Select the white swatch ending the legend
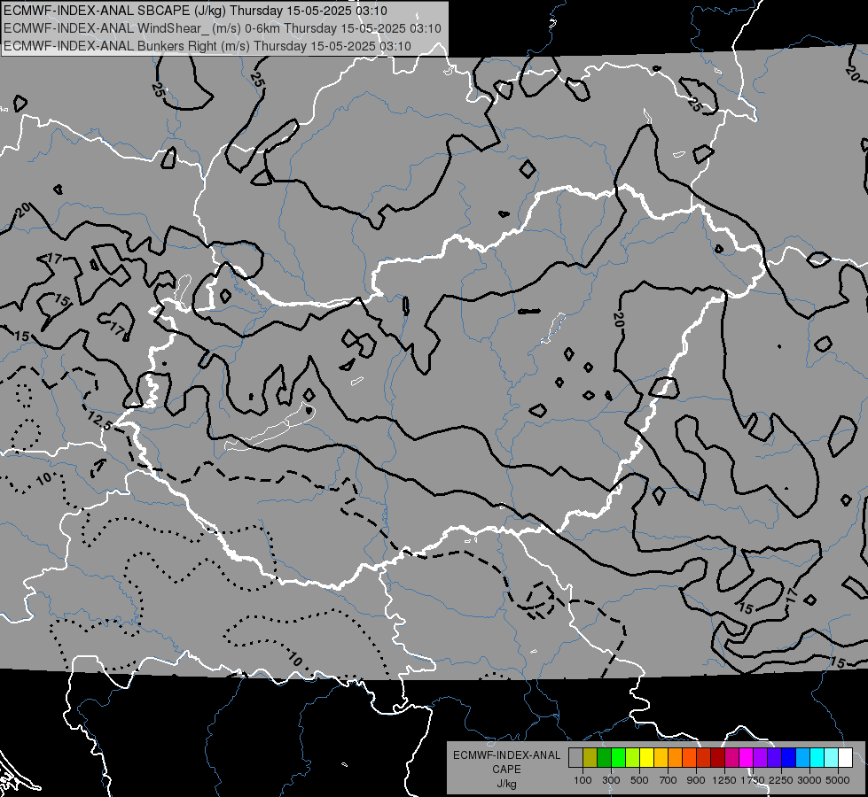868x797 pixels. pyautogui.click(x=845, y=758)
